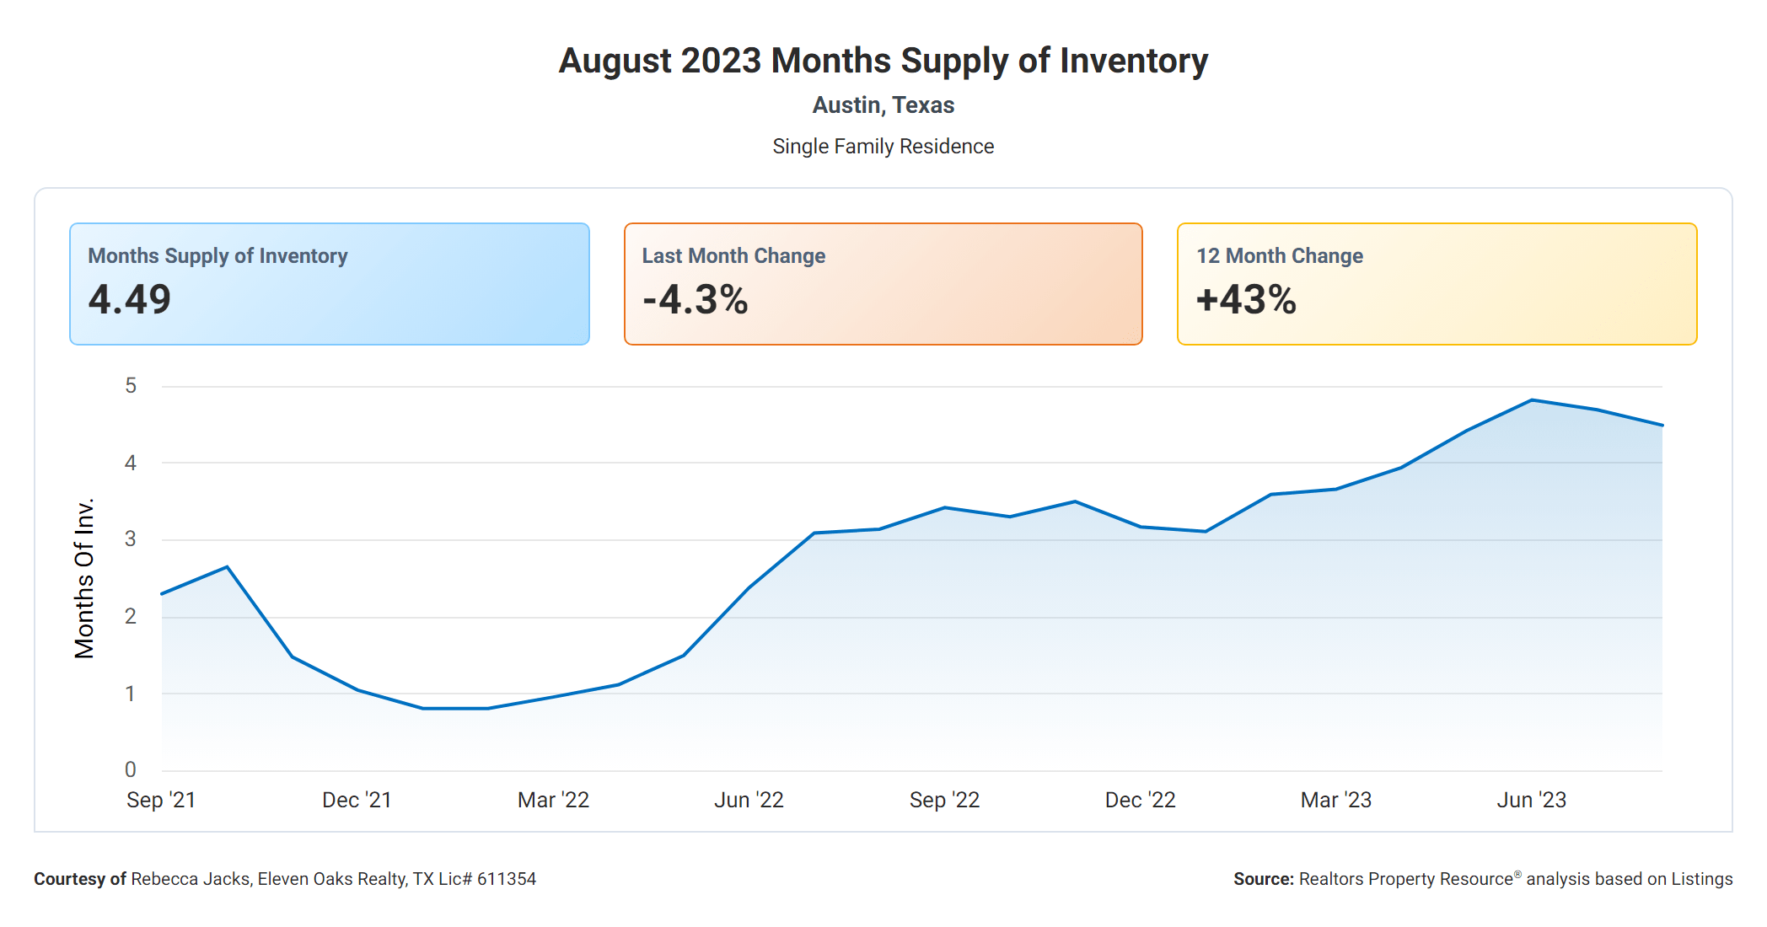Click the Last Month Change card
The height and width of the screenshot is (927, 1767).
[883, 283]
